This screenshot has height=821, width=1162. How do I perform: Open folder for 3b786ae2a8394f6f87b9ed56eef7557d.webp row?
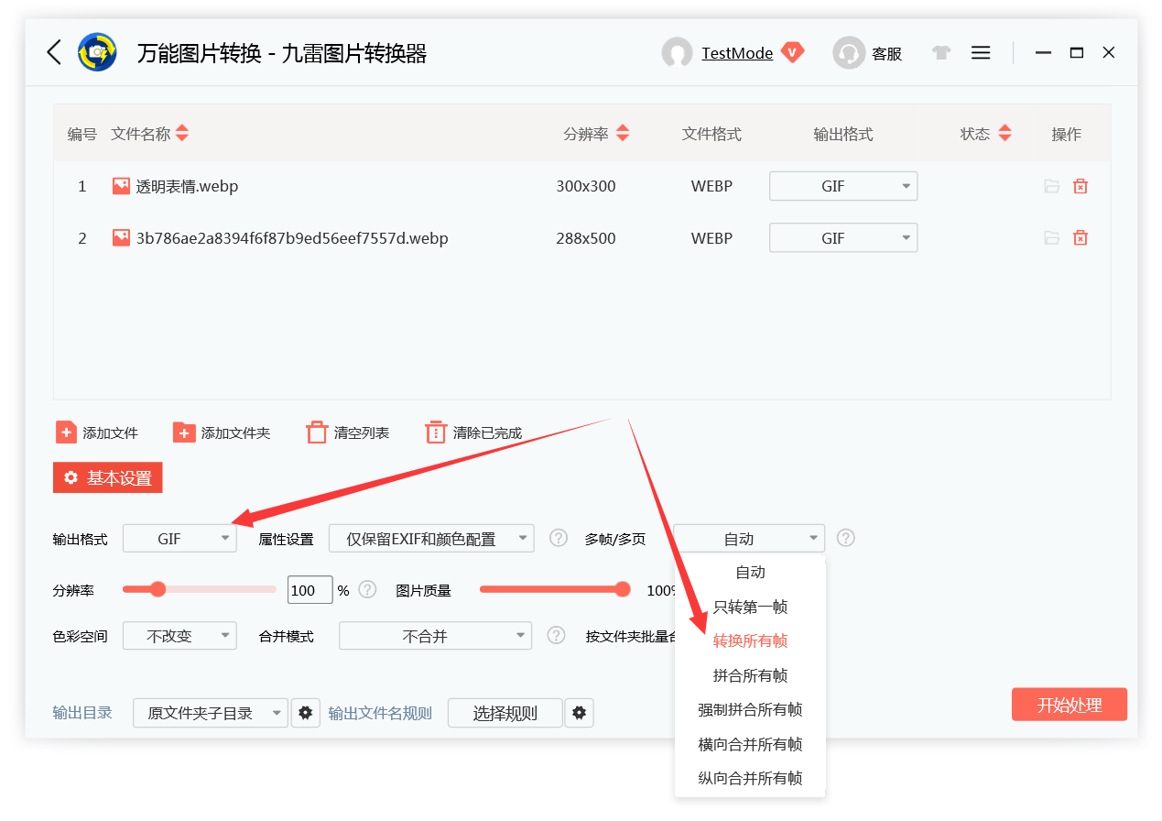[x=1051, y=238]
